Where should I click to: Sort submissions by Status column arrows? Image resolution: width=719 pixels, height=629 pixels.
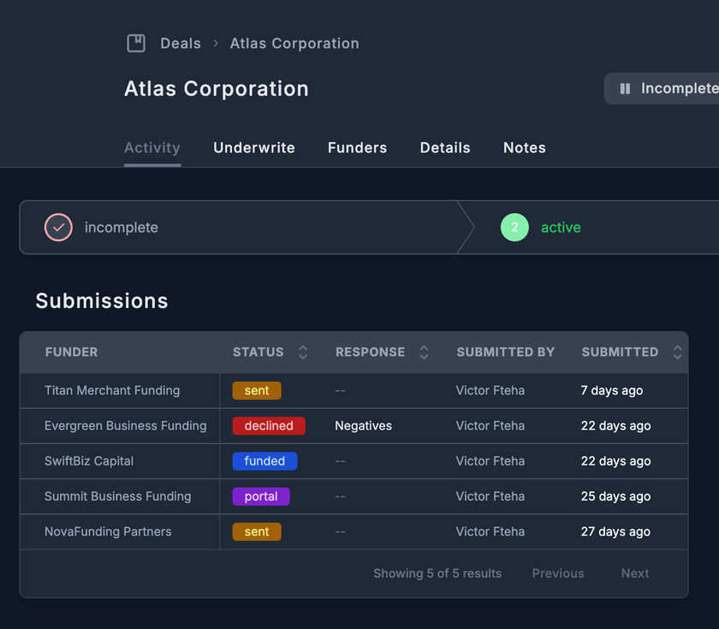(x=302, y=352)
